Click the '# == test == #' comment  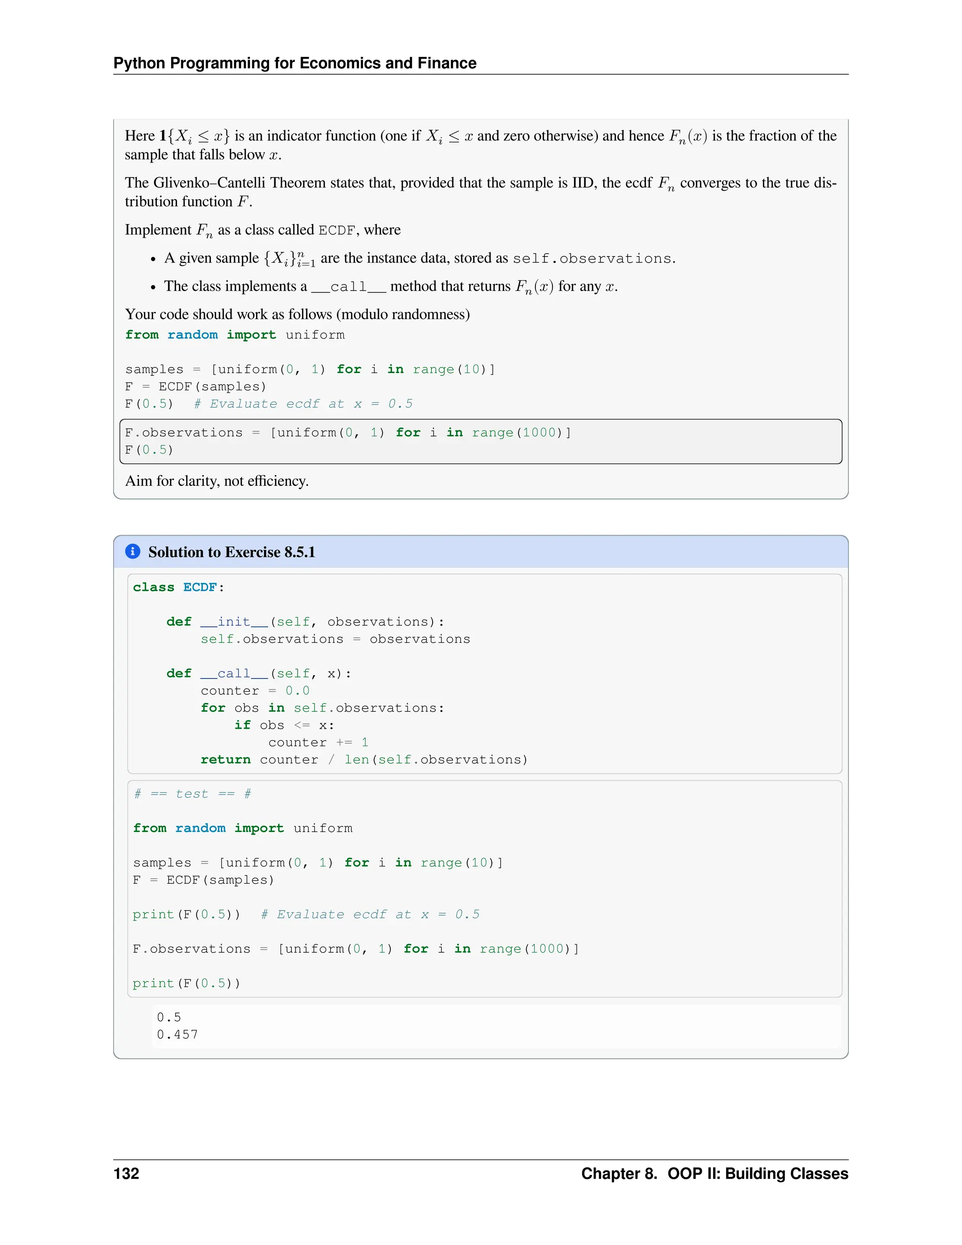[192, 794]
